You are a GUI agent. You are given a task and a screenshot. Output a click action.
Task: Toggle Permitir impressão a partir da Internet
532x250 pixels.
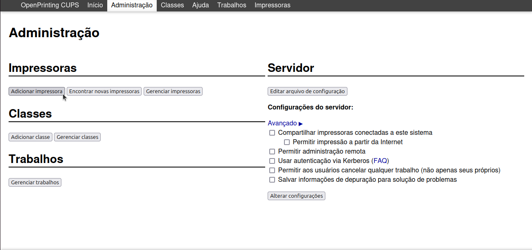click(x=287, y=142)
